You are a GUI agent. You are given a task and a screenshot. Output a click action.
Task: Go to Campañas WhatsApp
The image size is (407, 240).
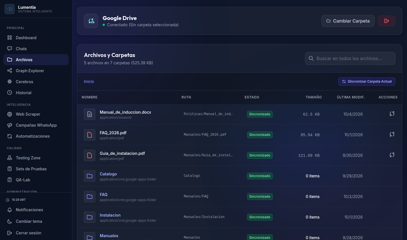[x=36, y=125]
